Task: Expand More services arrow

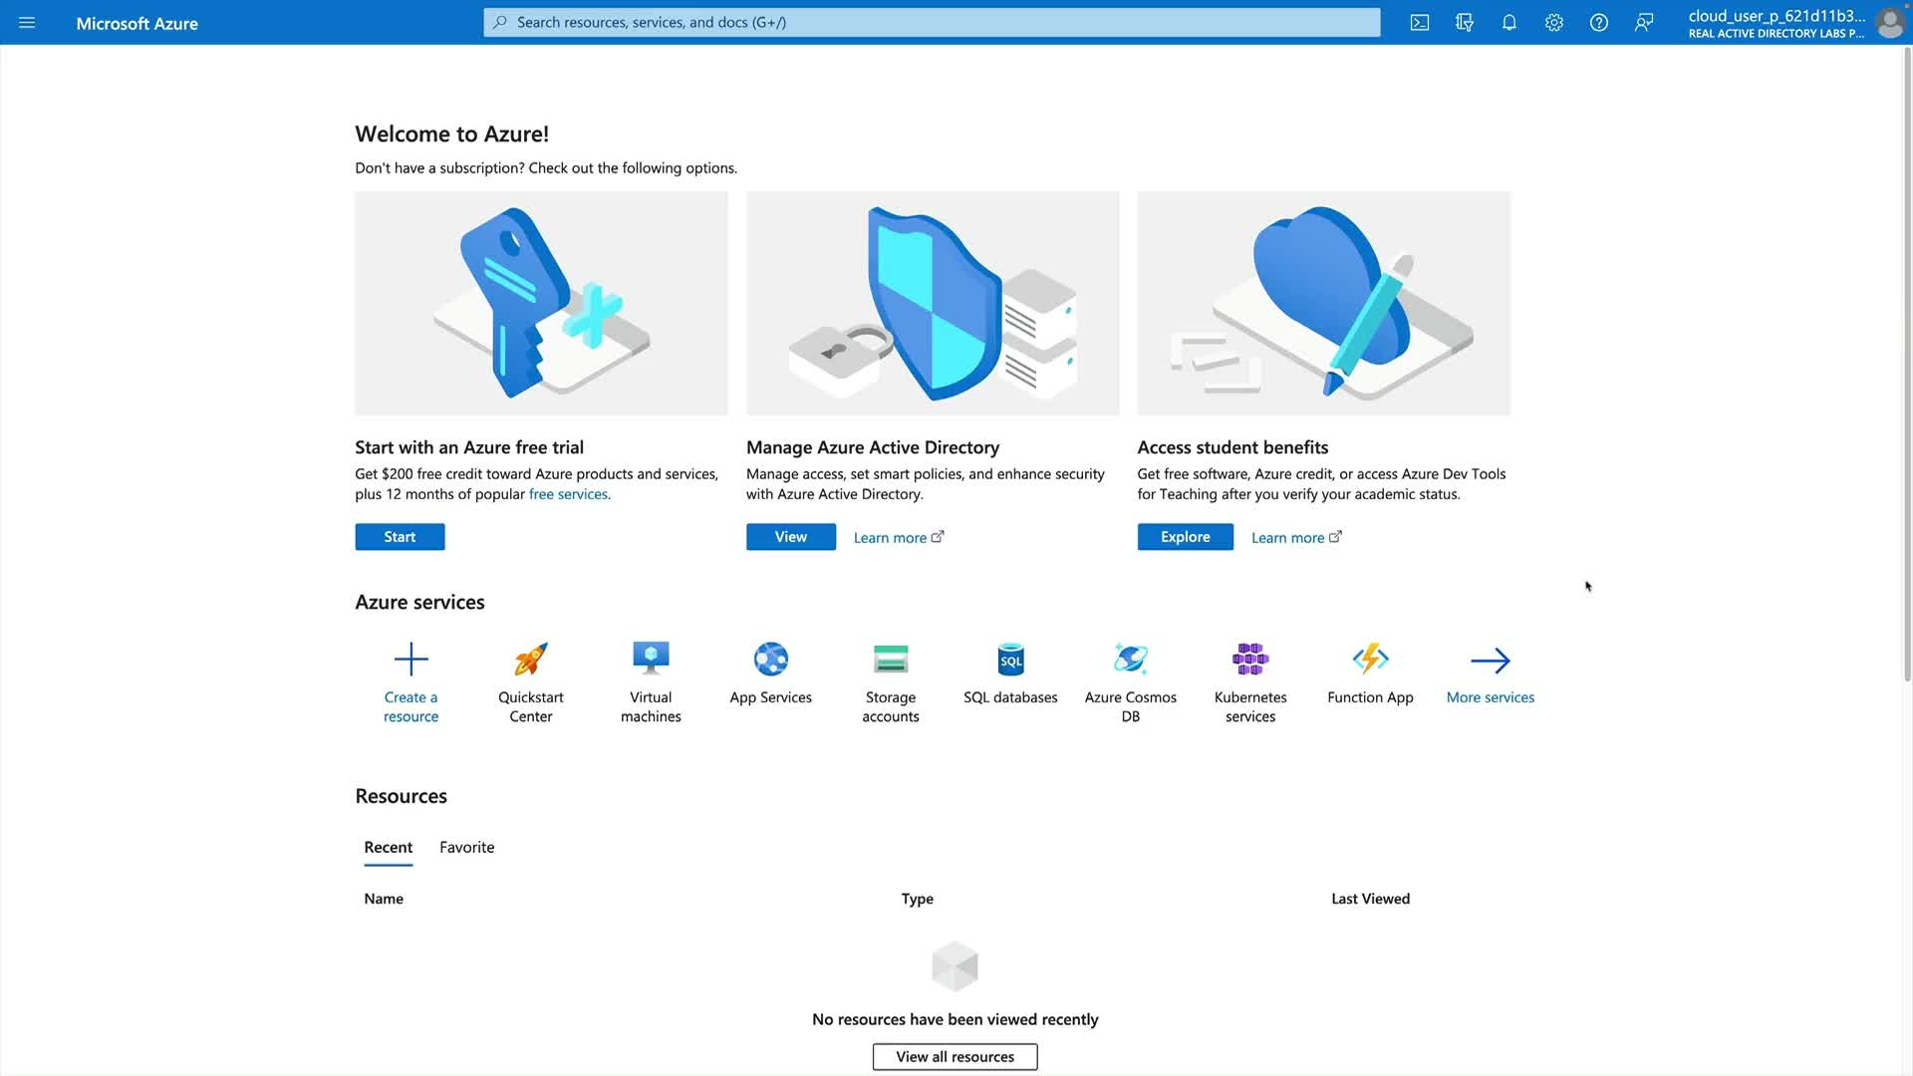Action: (x=1490, y=661)
